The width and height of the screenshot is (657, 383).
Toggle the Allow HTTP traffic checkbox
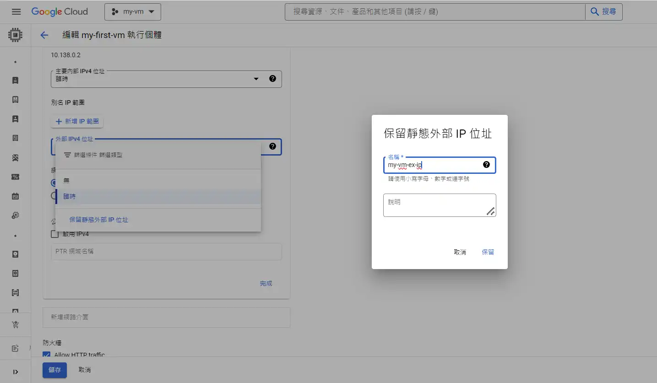(x=46, y=355)
